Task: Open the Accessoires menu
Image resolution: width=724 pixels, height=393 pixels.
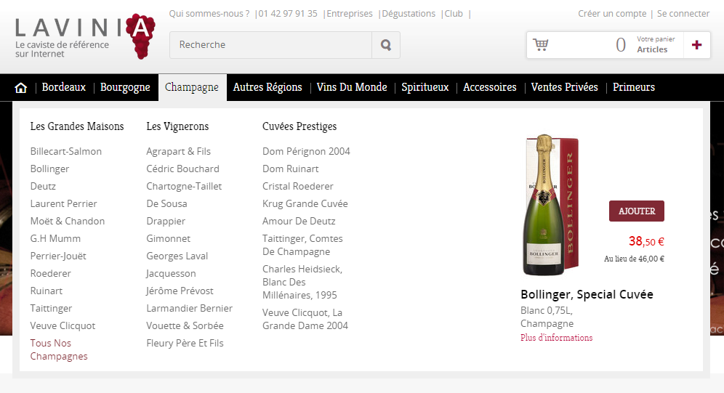Action: pos(489,87)
